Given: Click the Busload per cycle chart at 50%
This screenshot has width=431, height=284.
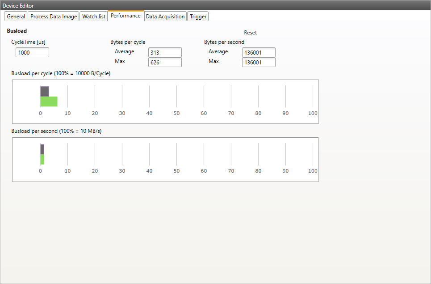Looking at the screenshot, I should coord(176,96).
